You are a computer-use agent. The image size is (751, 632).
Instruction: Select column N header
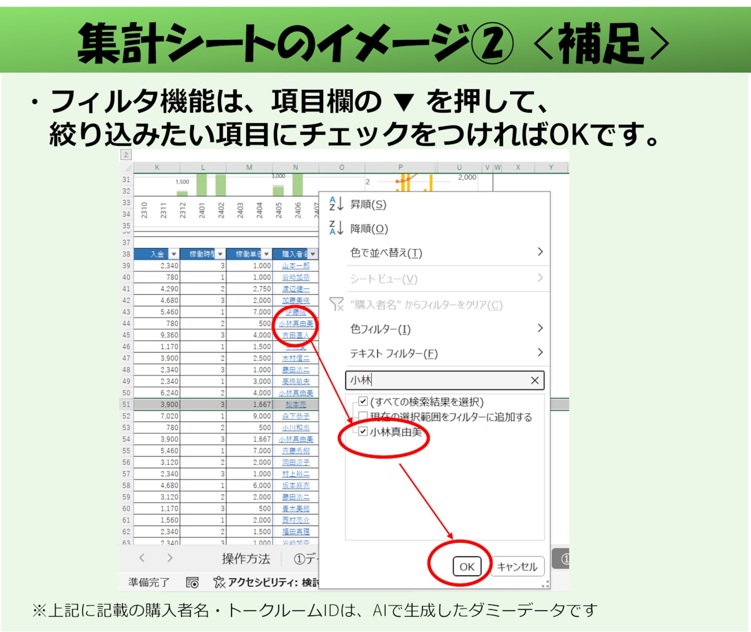[295, 167]
